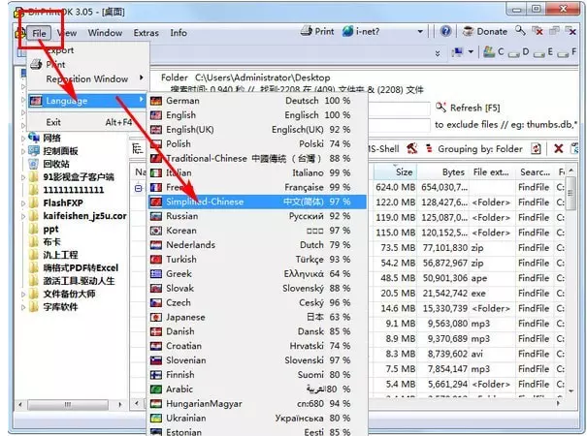Image resolution: width=587 pixels, height=436 pixels.
Task: Open the Extras menu
Action: click(146, 32)
